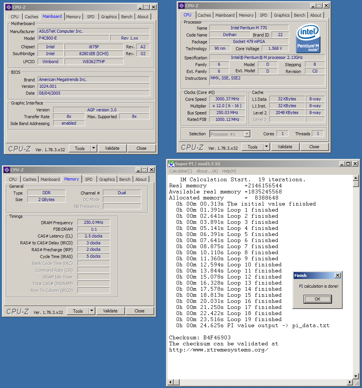Click Close button in Mainboard window
The width and height of the screenshot is (362, 388).
141,148
